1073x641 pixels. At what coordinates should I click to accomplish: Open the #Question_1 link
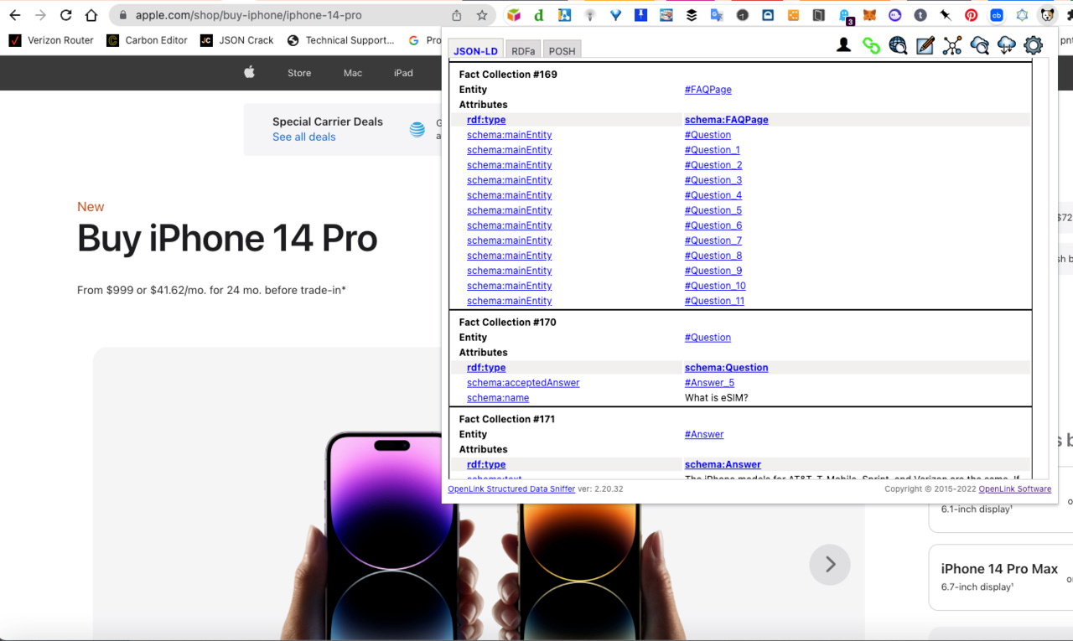(x=713, y=150)
